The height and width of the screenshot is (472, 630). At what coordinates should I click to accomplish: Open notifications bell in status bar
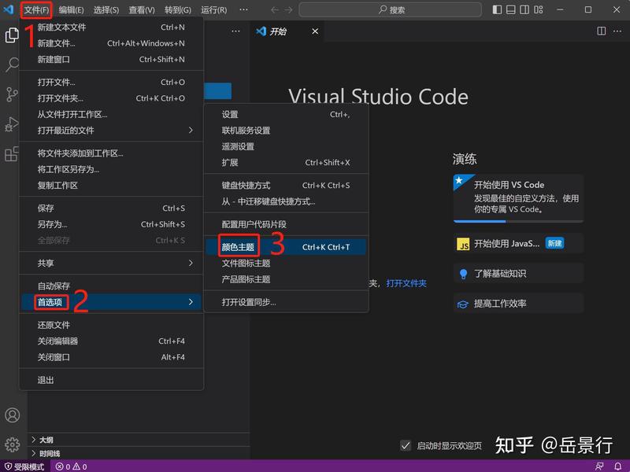(x=618, y=466)
